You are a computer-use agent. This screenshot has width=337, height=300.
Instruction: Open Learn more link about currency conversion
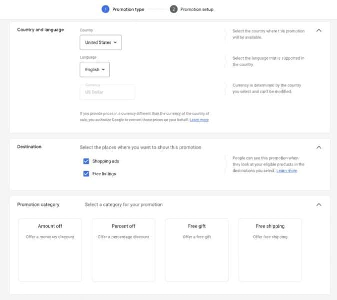click(199, 120)
